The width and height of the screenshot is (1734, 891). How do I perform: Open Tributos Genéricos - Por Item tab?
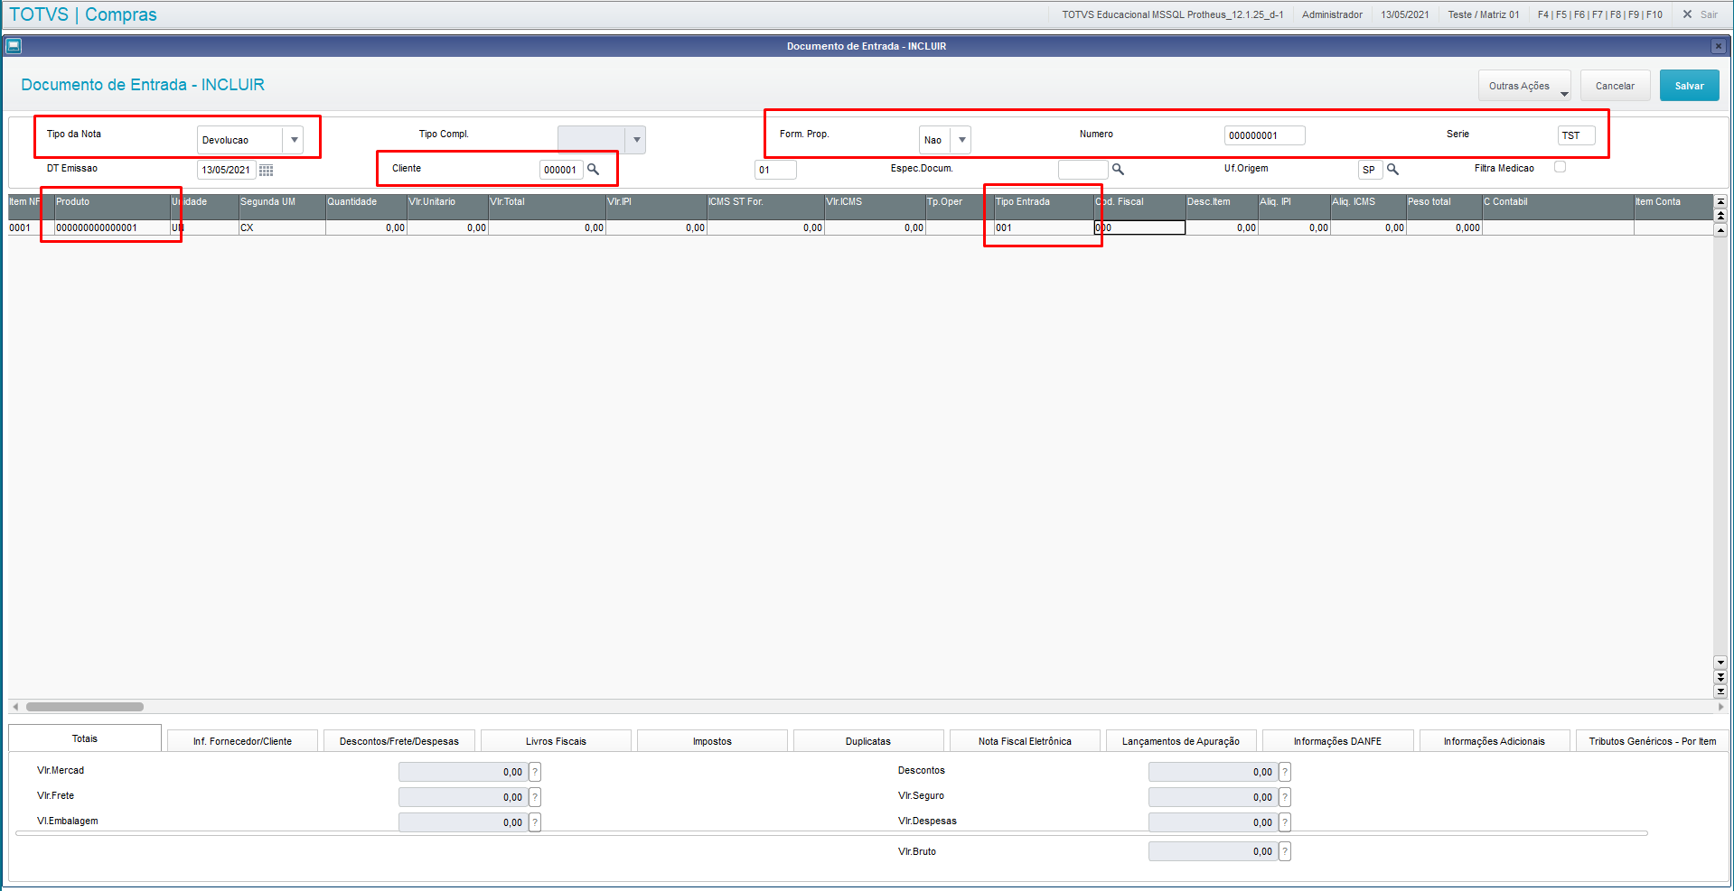click(1652, 741)
